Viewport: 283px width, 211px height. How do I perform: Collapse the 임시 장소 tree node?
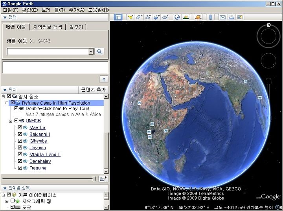3,97
